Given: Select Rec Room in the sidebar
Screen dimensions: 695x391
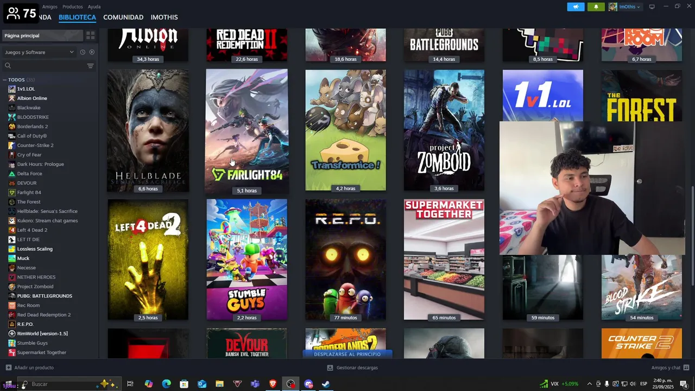Looking at the screenshot, I should pos(28,305).
